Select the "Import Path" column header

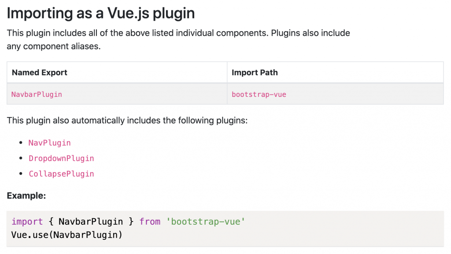click(255, 73)
